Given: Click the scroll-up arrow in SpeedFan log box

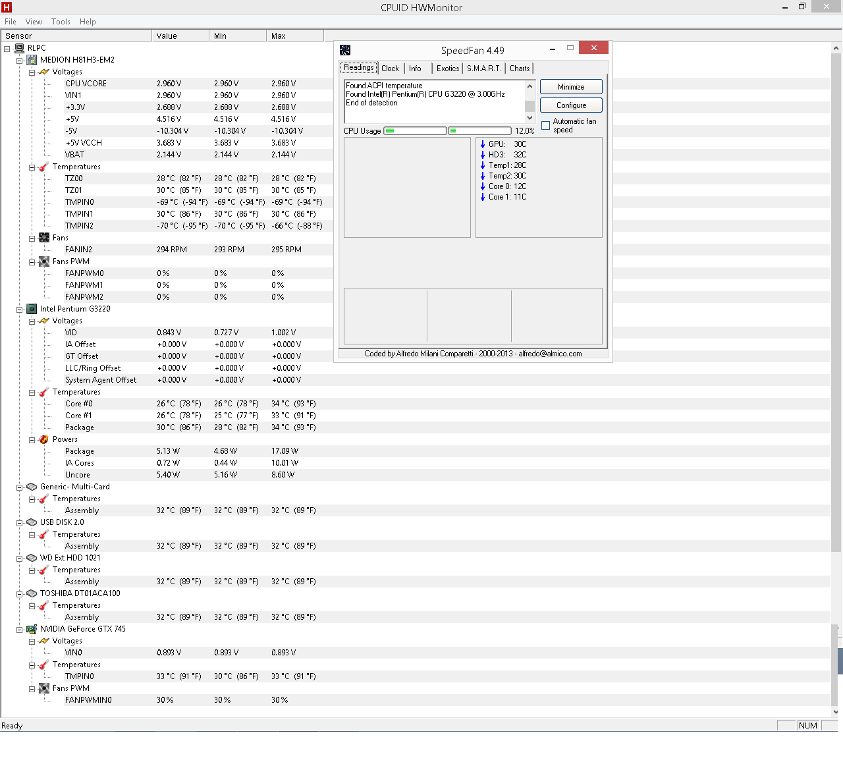Looking at the screenshot, I should coord(530,86).
